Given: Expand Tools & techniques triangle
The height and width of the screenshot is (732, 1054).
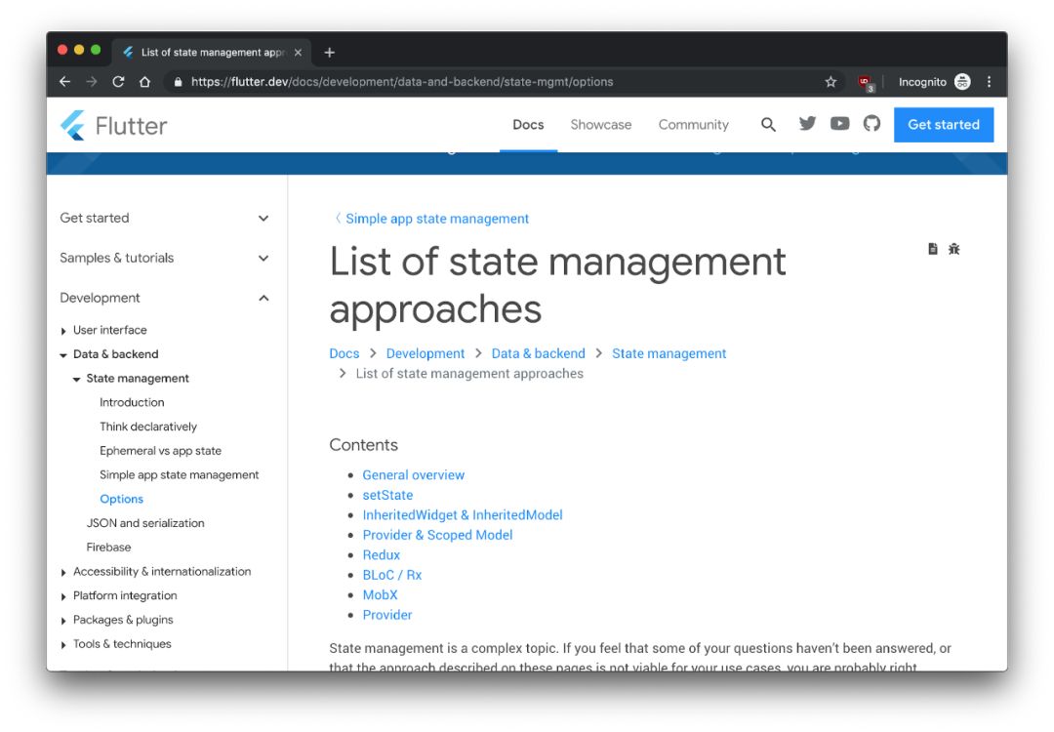Looking at the screenshot, I should [x=63, y=644].
